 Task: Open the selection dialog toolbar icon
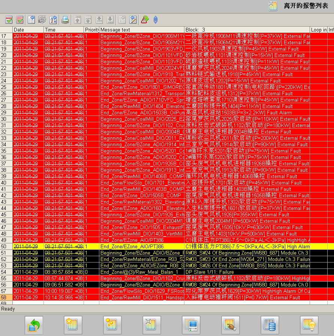[x=31, y=20]
